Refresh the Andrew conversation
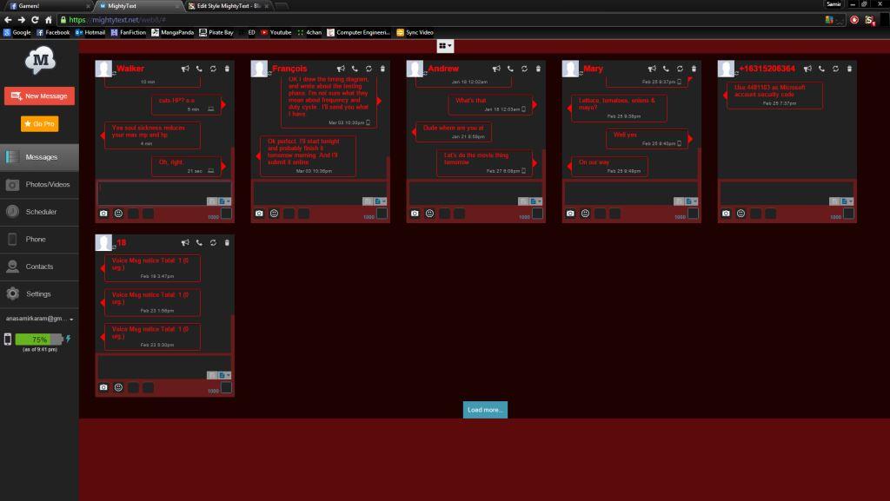The width and height of the screenshot is (890, 501). coord(524,69)
